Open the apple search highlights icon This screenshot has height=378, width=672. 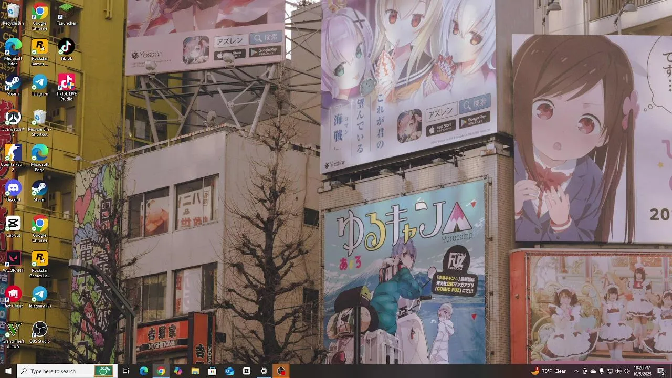[103, 371]
